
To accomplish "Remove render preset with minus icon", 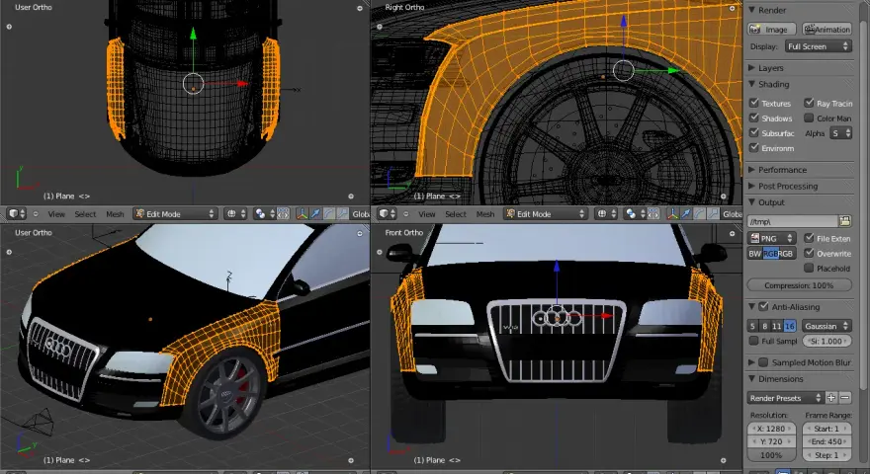I will click(x=845, y=398).
